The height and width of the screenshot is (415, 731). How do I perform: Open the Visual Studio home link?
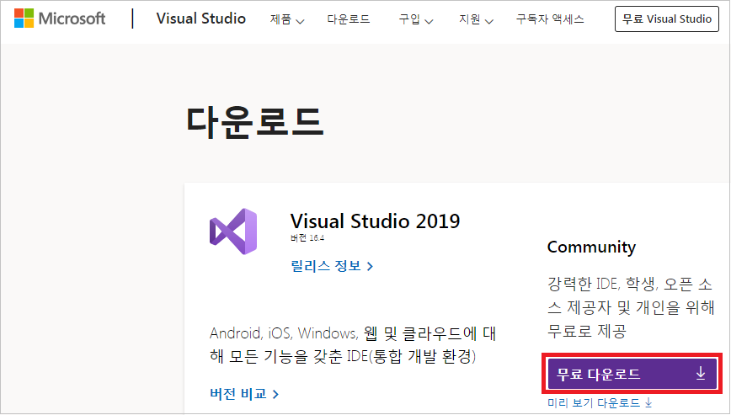(x=201, y=19)
